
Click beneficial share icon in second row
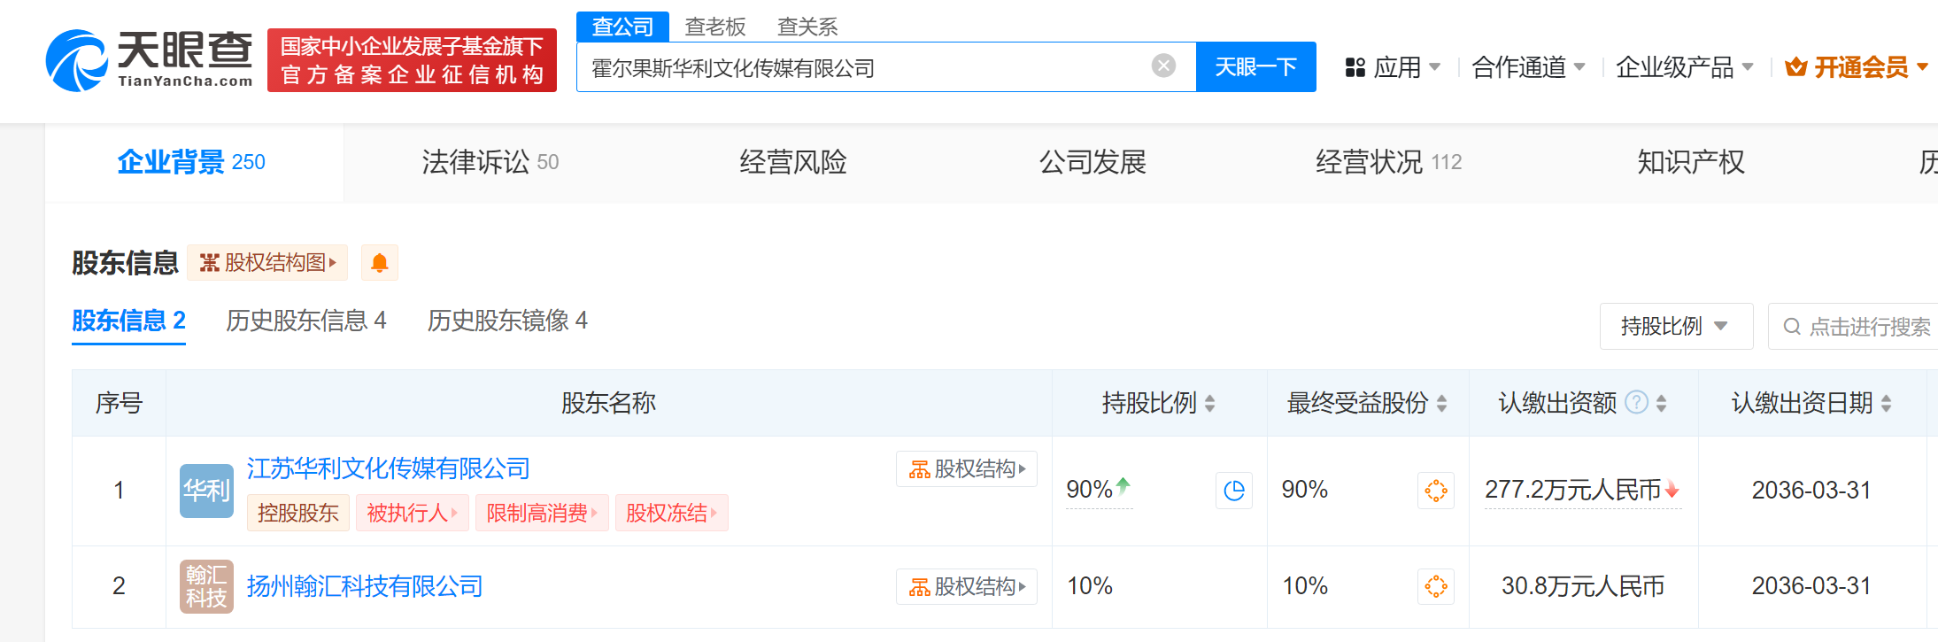pyautogui.click(x=1435, y=586)
